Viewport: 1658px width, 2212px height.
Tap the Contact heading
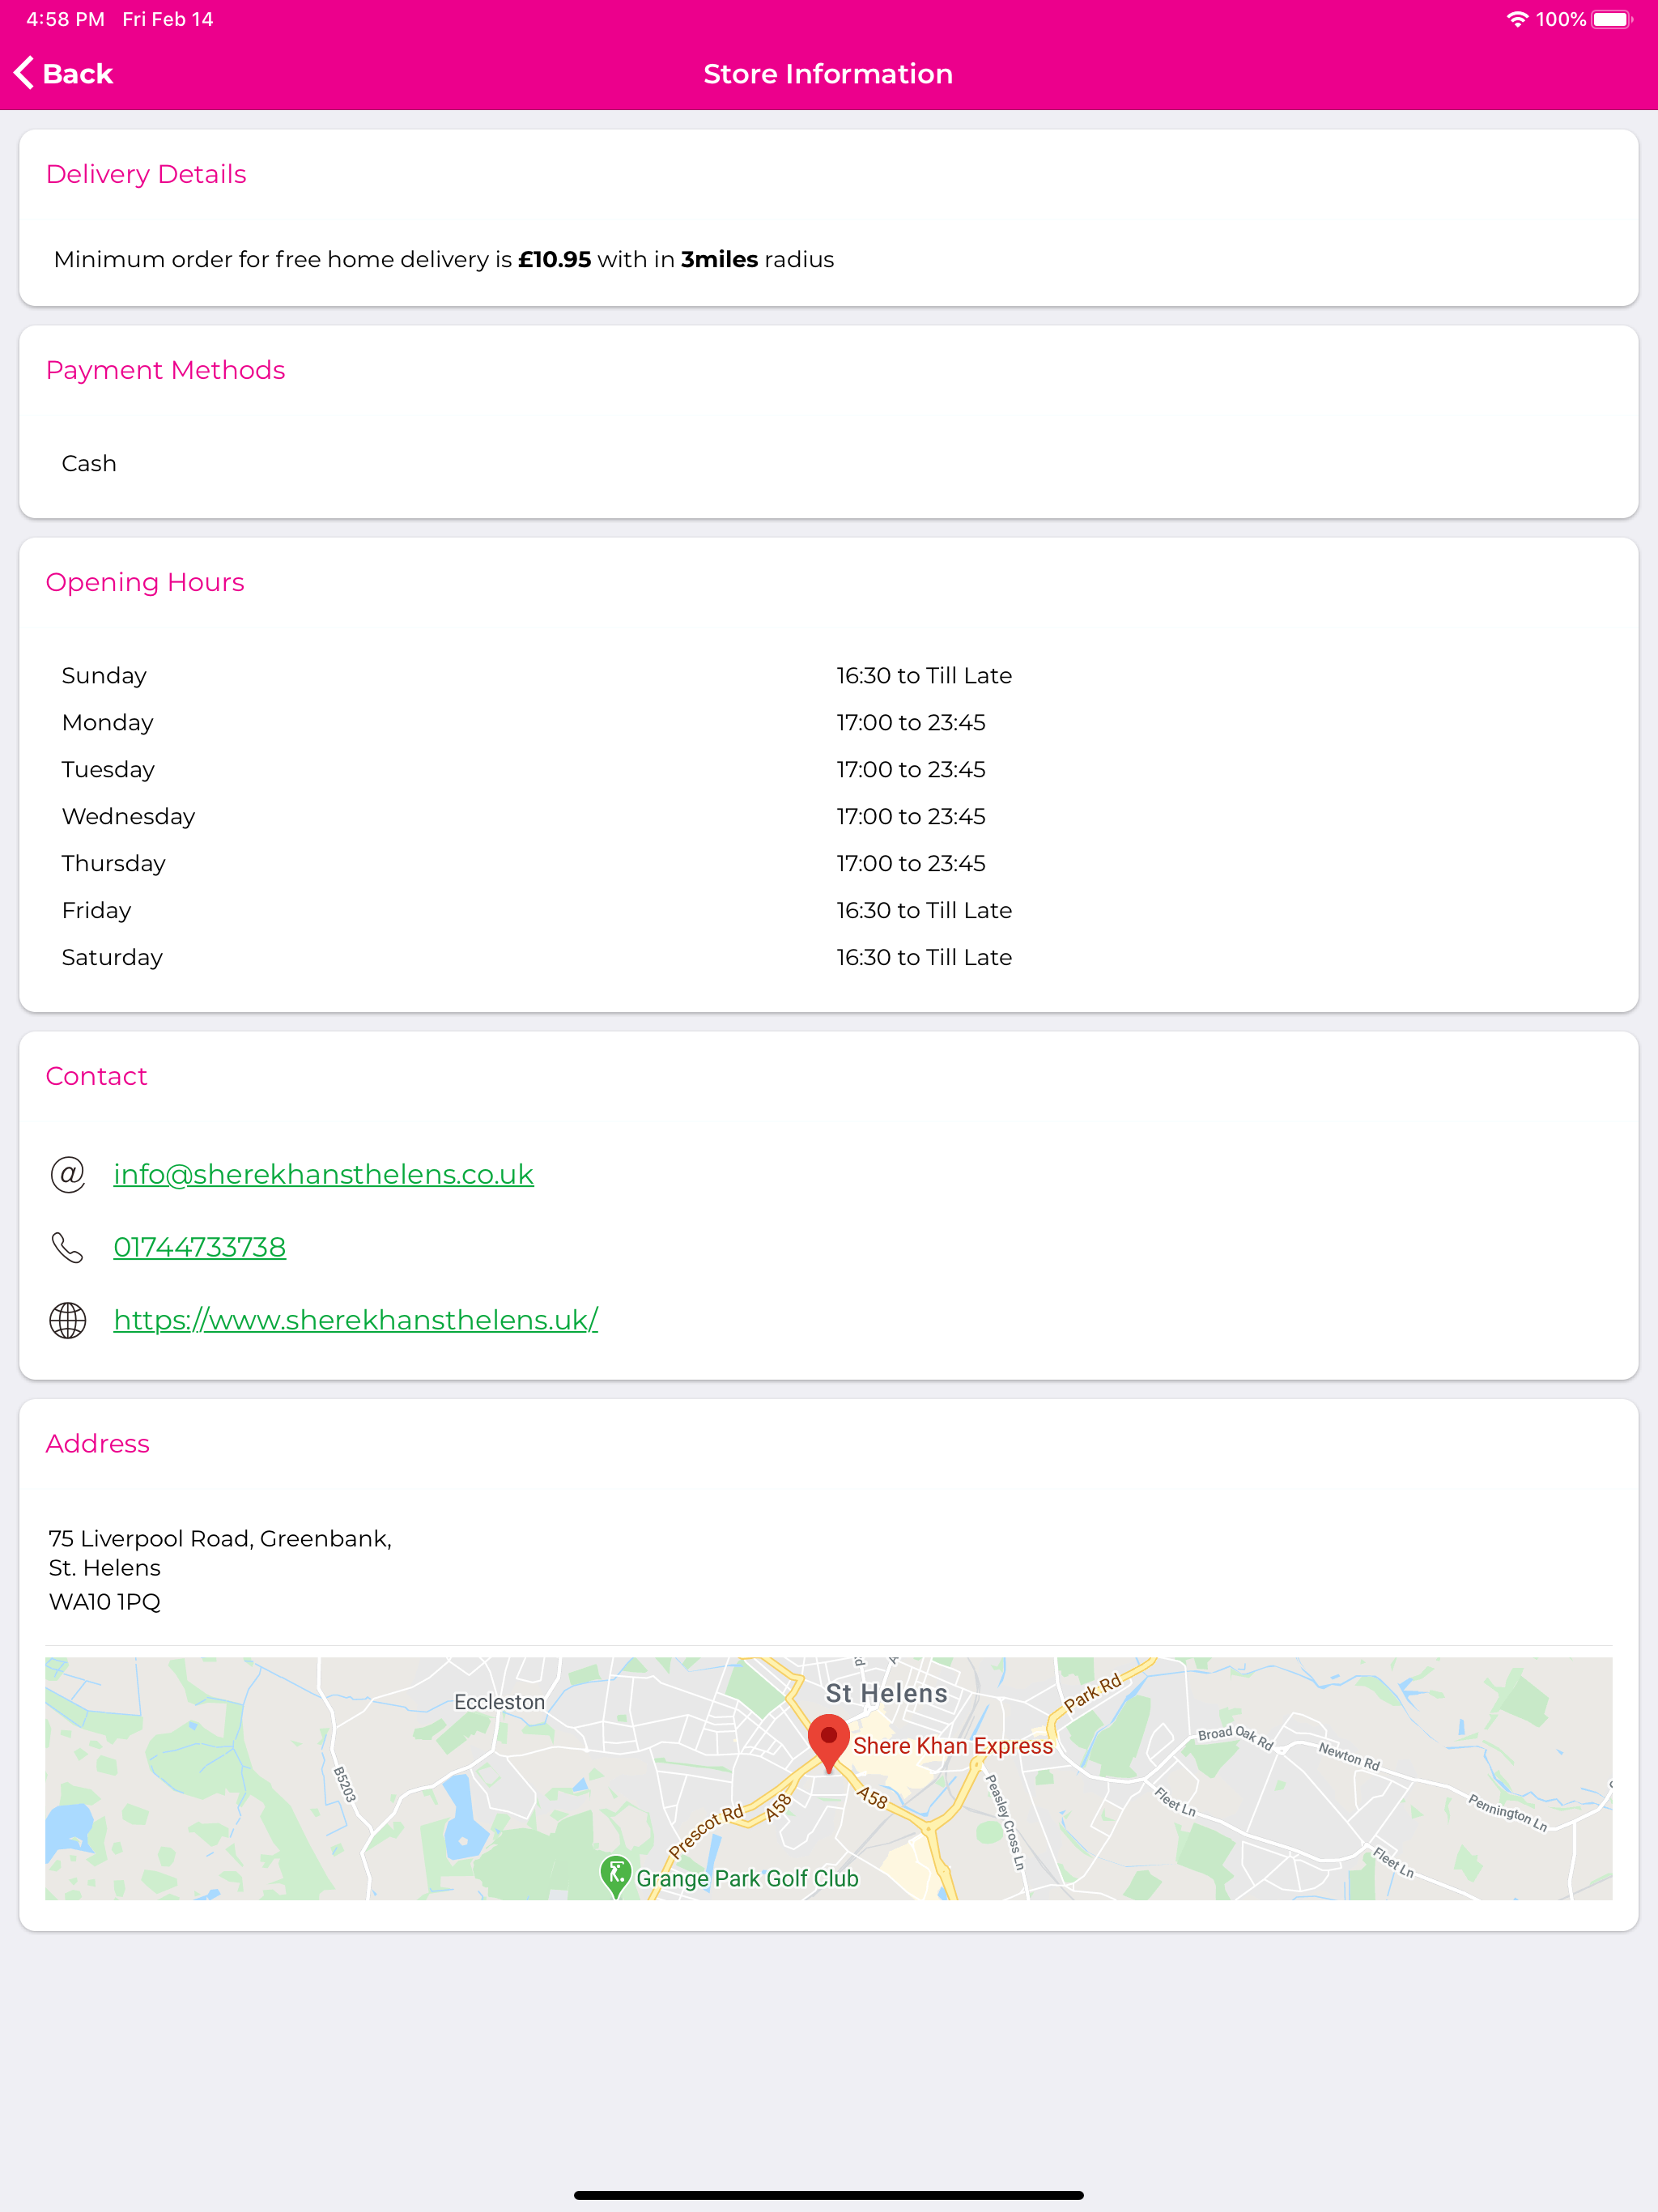pyautogui.click(x=97, y=1076)
